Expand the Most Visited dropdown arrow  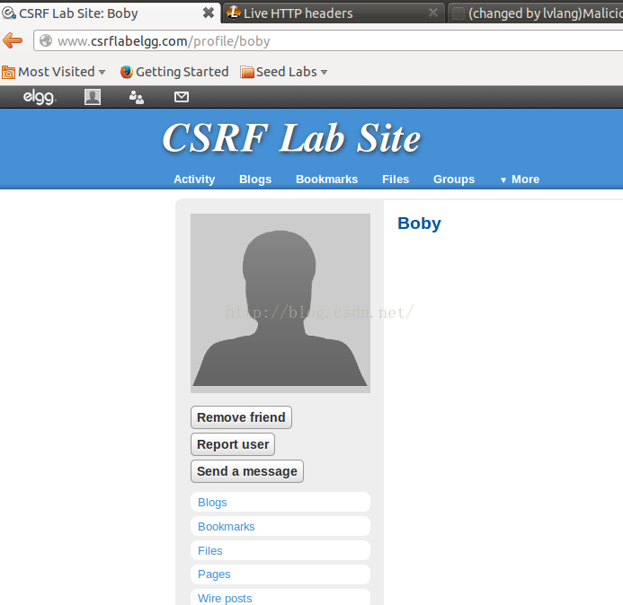(102, 72)
